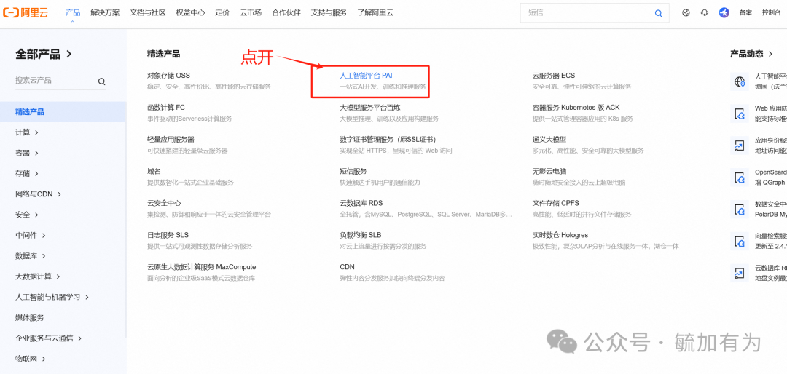Viewport: 787px width, 374px height.
Task: Open 日志服务 SLS product
Action: (x=168, y=235)
